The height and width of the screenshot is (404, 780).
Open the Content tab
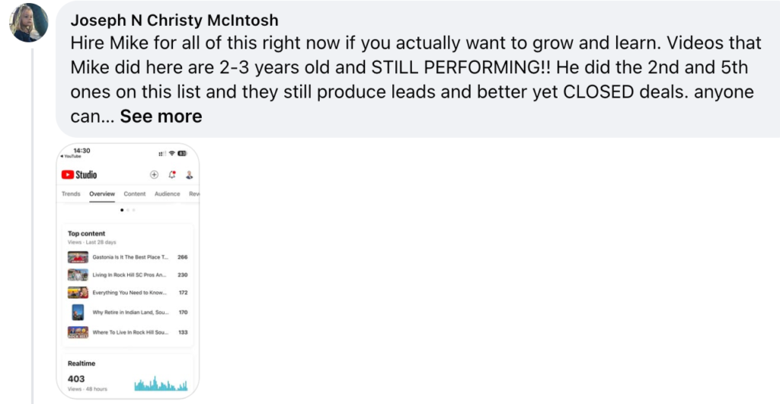coord(135,194)
